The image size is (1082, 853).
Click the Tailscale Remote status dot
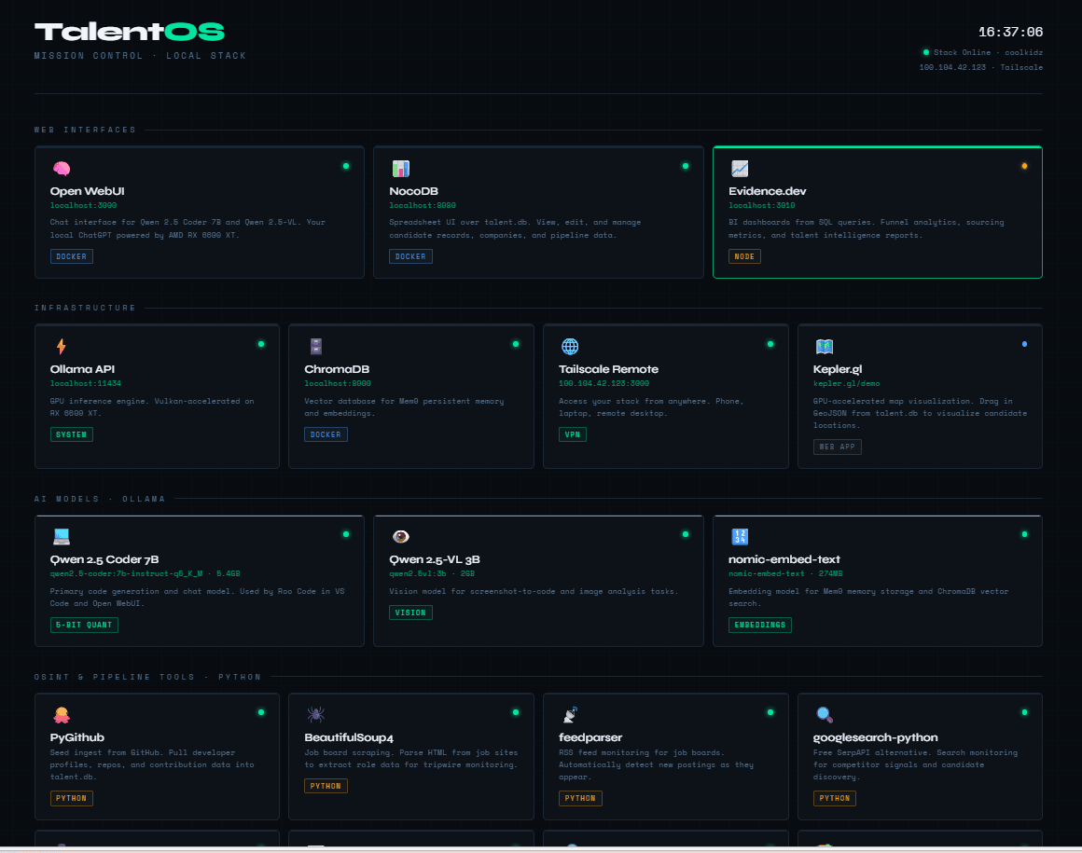[770, 344]
